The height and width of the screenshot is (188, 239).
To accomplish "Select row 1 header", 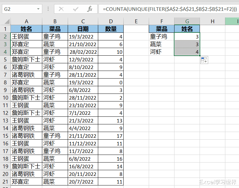I will pos(5,29).
